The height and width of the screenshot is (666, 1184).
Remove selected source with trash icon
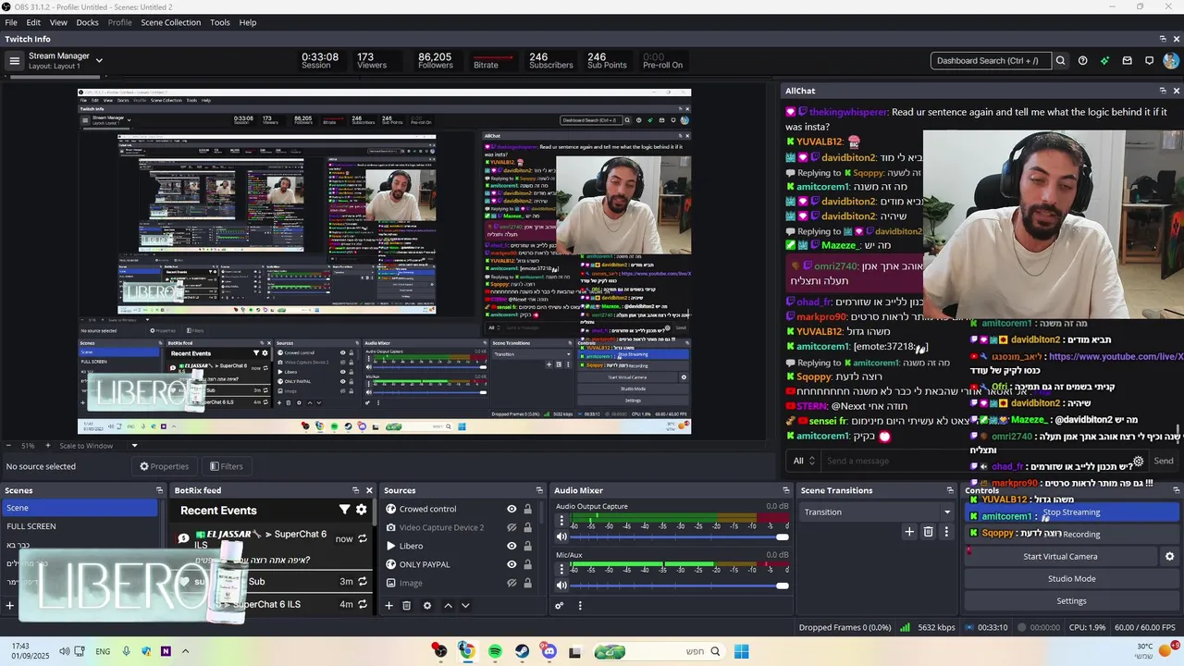(x=407, y=606)
